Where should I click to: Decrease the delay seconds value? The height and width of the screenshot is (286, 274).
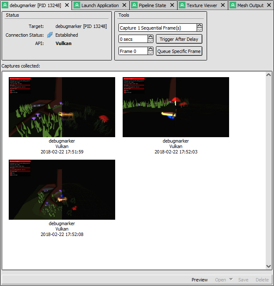[151, 41]
